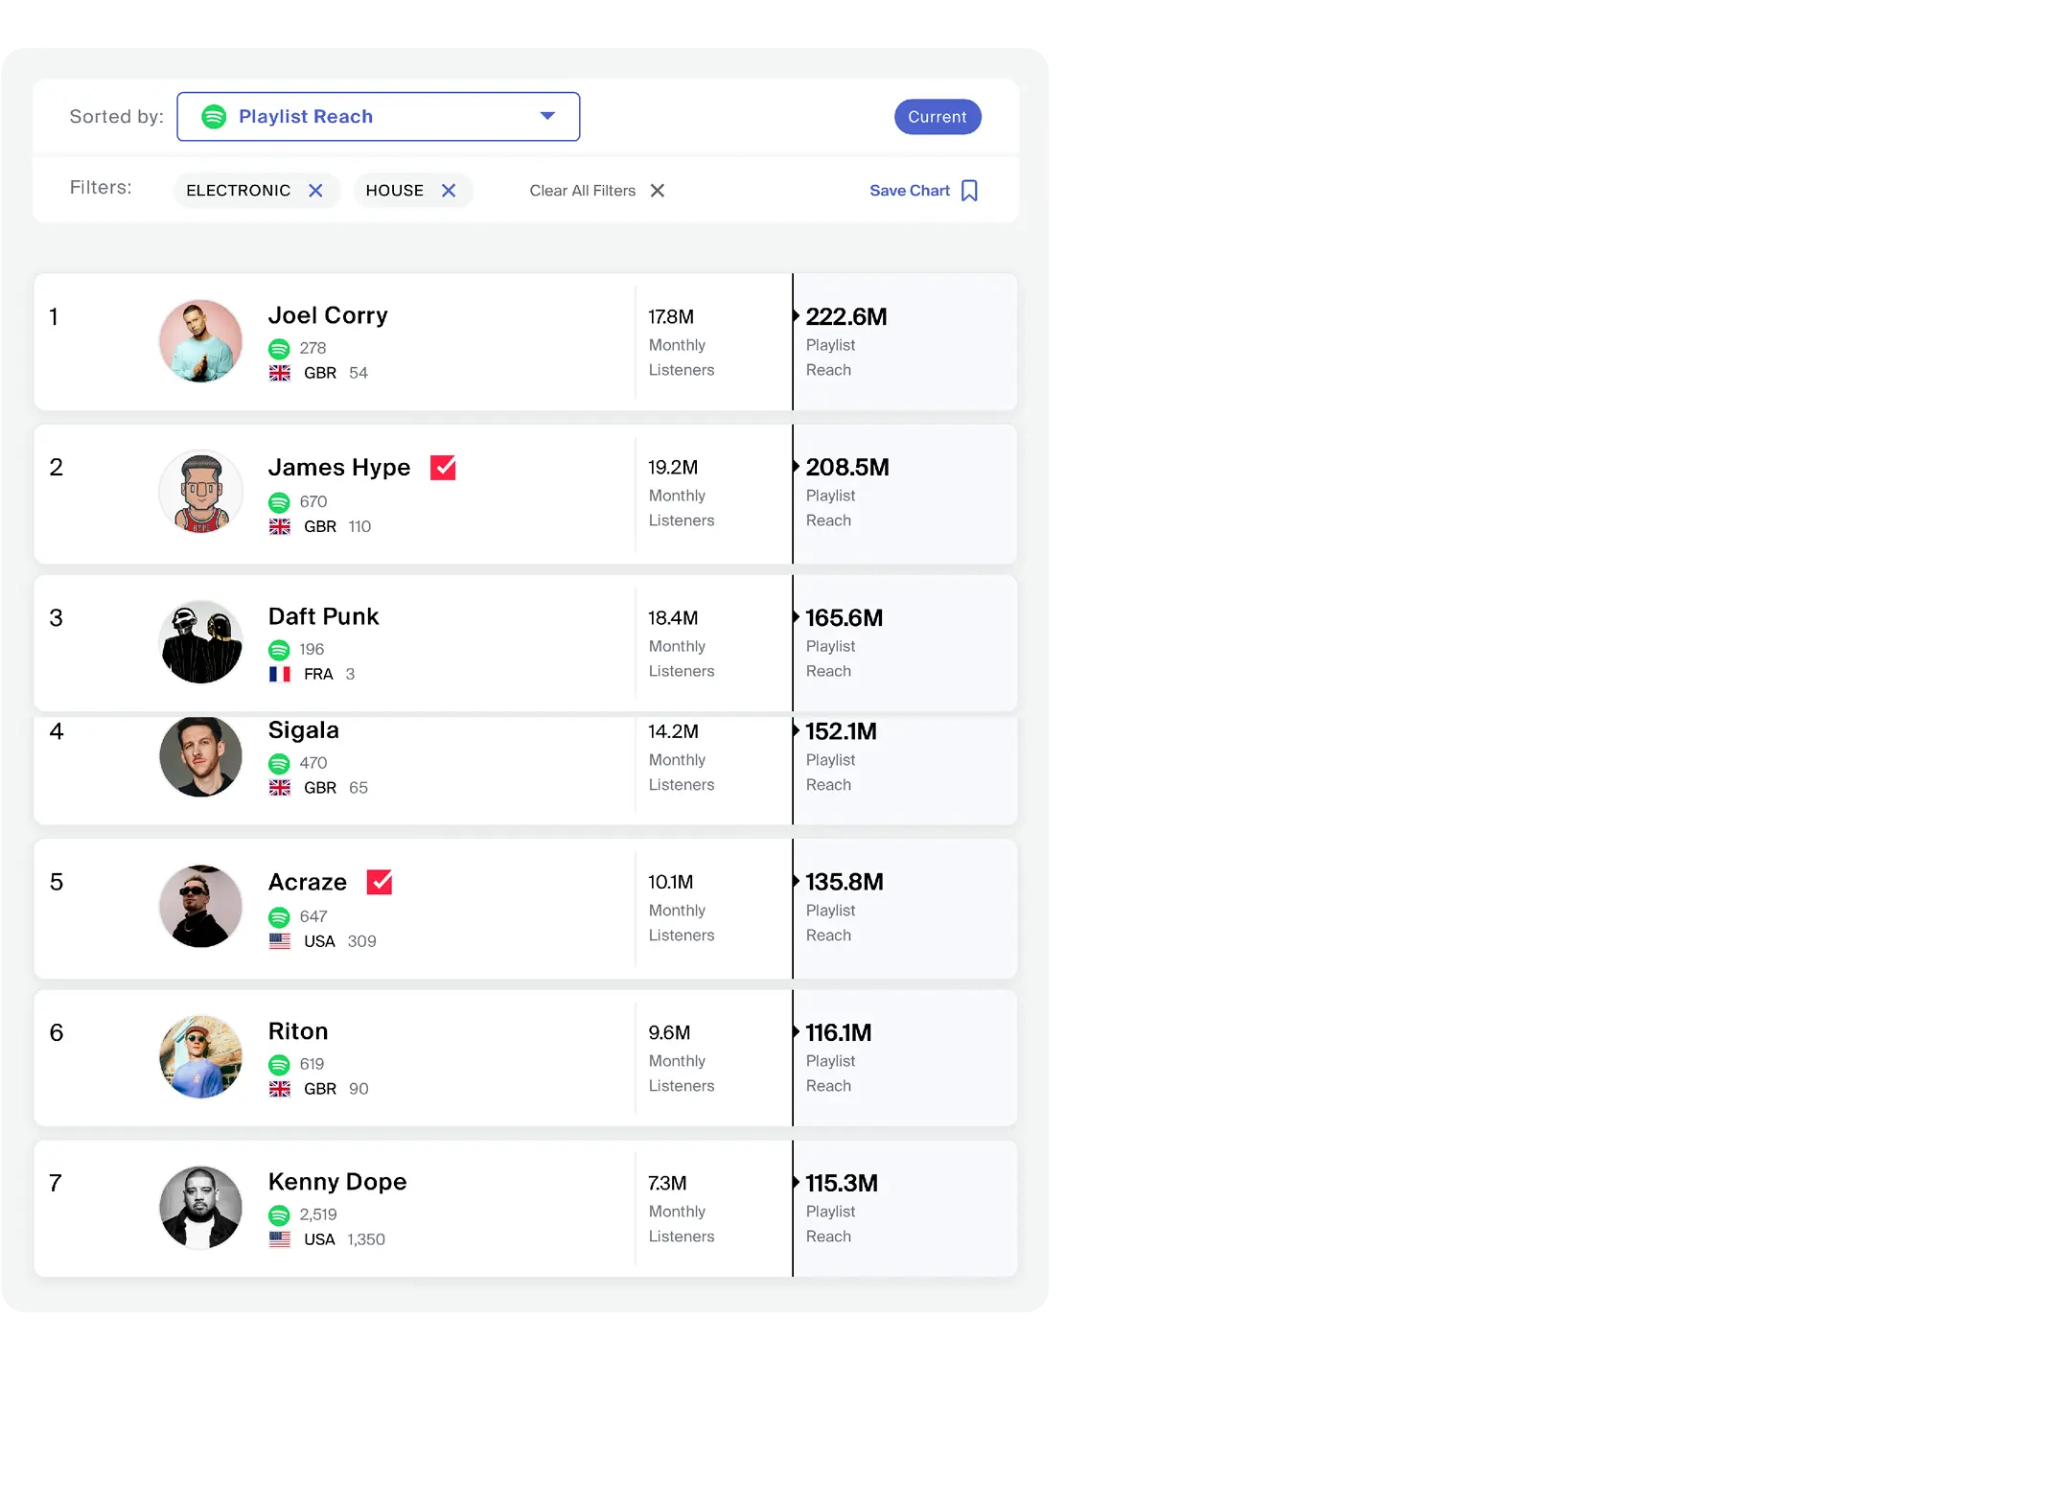This screenshot has height=1502, width=2061.
Task: Click the Current period toggle button
Action: tap(937, 115)
